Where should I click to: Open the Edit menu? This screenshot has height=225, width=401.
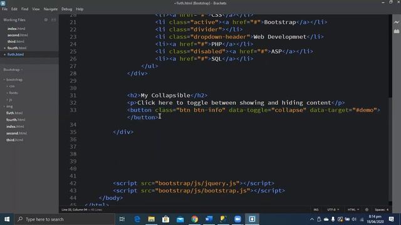point(14,9)
